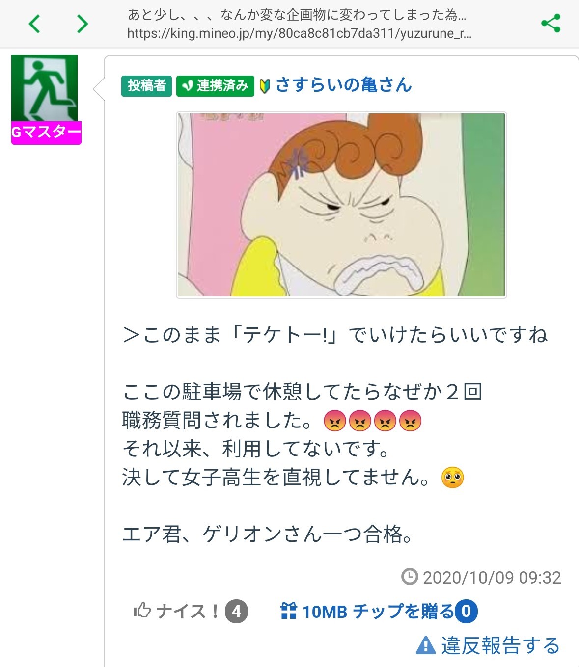579x667 pixels.
Task: Go back with the left arrow
Action: click(34, 24)
